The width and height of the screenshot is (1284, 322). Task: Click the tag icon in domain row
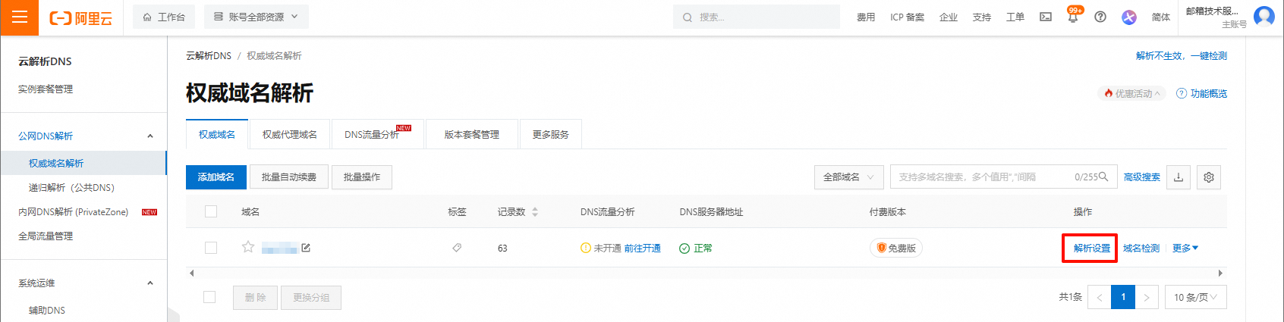pyautogui.click(x=457, y=248)
